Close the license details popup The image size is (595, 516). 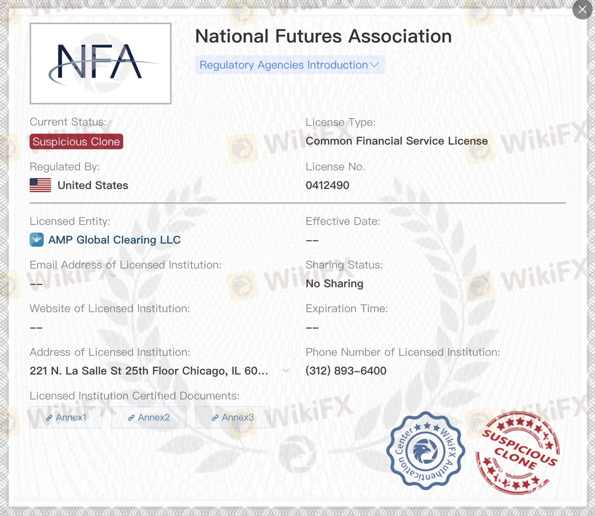tap(582, 9)
